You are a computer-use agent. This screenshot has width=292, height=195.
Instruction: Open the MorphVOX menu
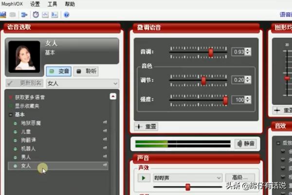[12, 4]
